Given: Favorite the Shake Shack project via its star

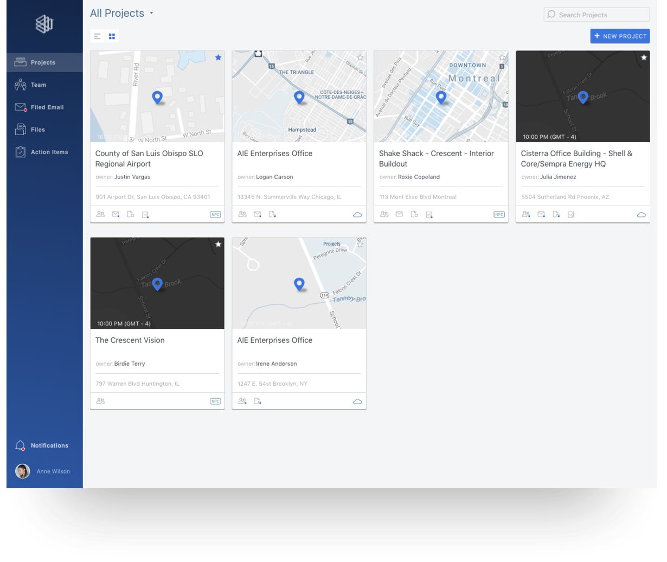Looking at the screenshot, I should point(502,57).
